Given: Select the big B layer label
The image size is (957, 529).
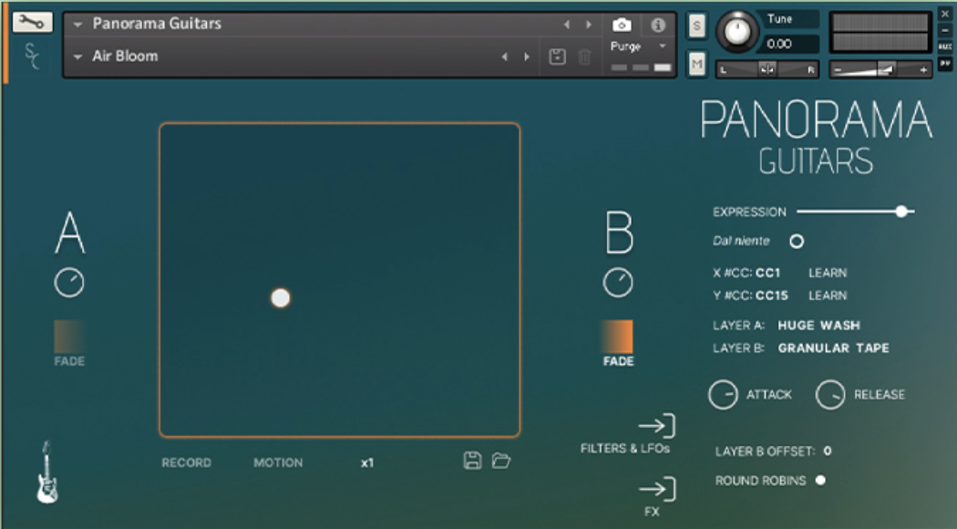Looking at the screenshot, I should (618, 233).
